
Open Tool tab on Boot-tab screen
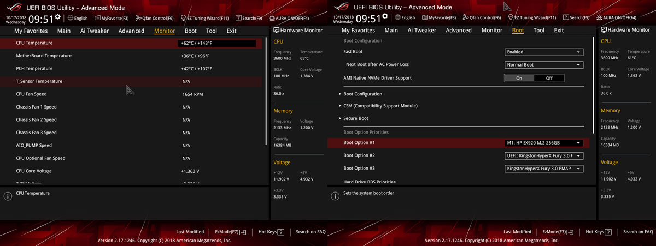click(x=538, y=31)
